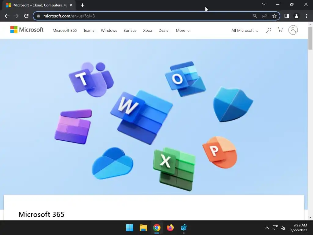
Task: Open the site search magnifier icon
Action: coord(269,30)
